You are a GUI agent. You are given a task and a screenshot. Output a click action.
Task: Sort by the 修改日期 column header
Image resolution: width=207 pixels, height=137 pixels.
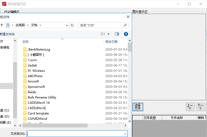pos(111,42)
